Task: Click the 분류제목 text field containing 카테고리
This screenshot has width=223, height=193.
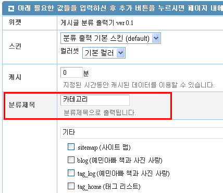Action: [x=95, y=100]
